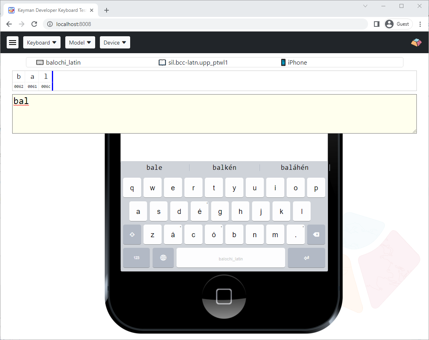View site information icon
This screenshot has height=340, width=429.
pos(50,24)
